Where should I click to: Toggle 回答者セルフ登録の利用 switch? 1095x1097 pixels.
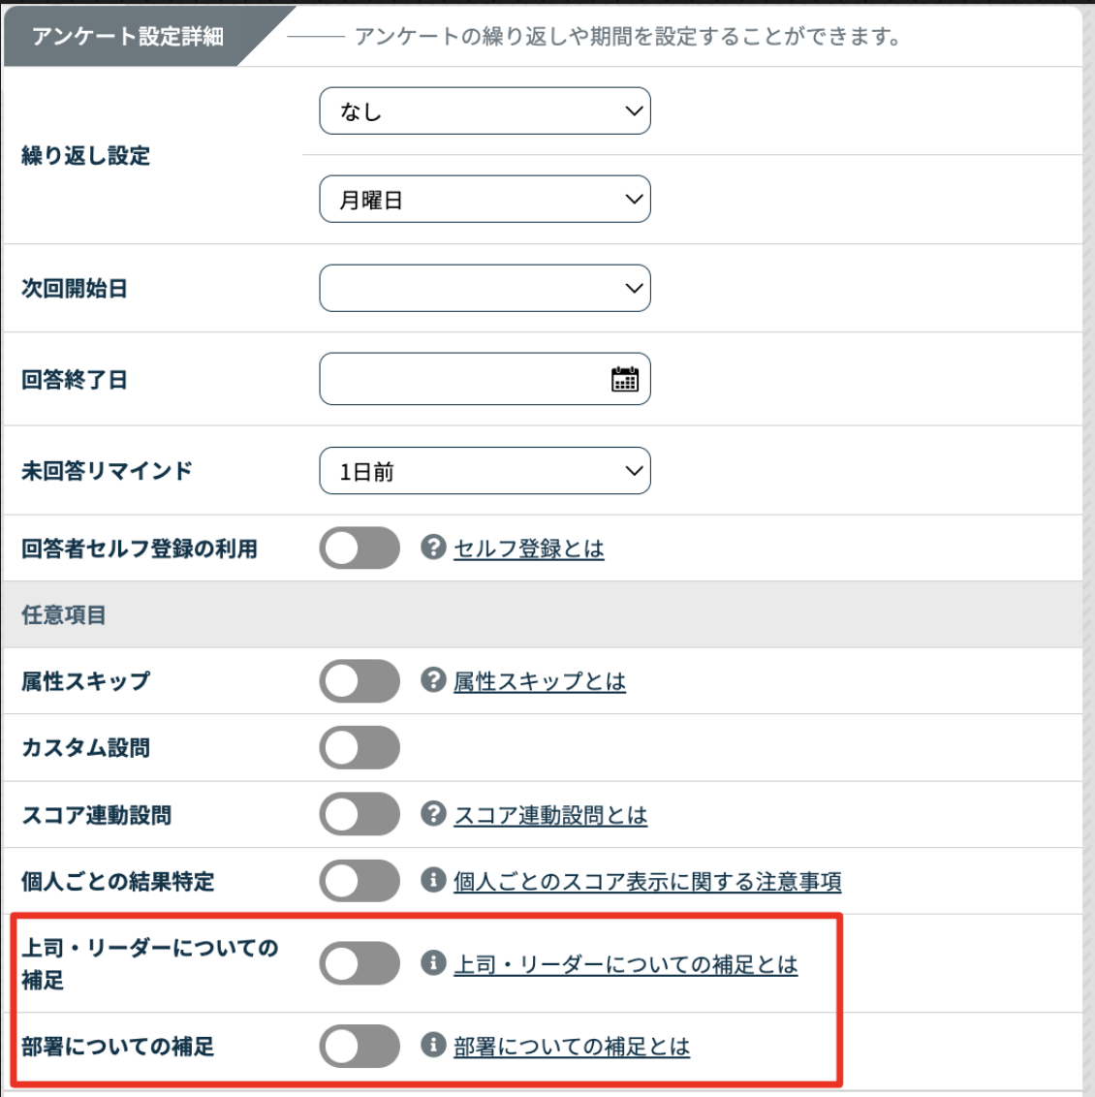pos(360,548)
